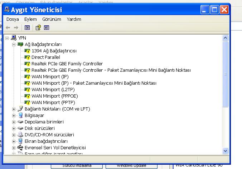Click the scroll down arrow
242x169 pixels.
225,151
